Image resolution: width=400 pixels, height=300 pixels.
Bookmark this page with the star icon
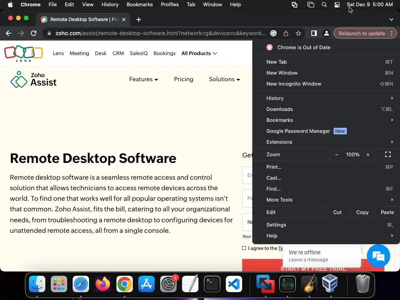tap(298, 34)
